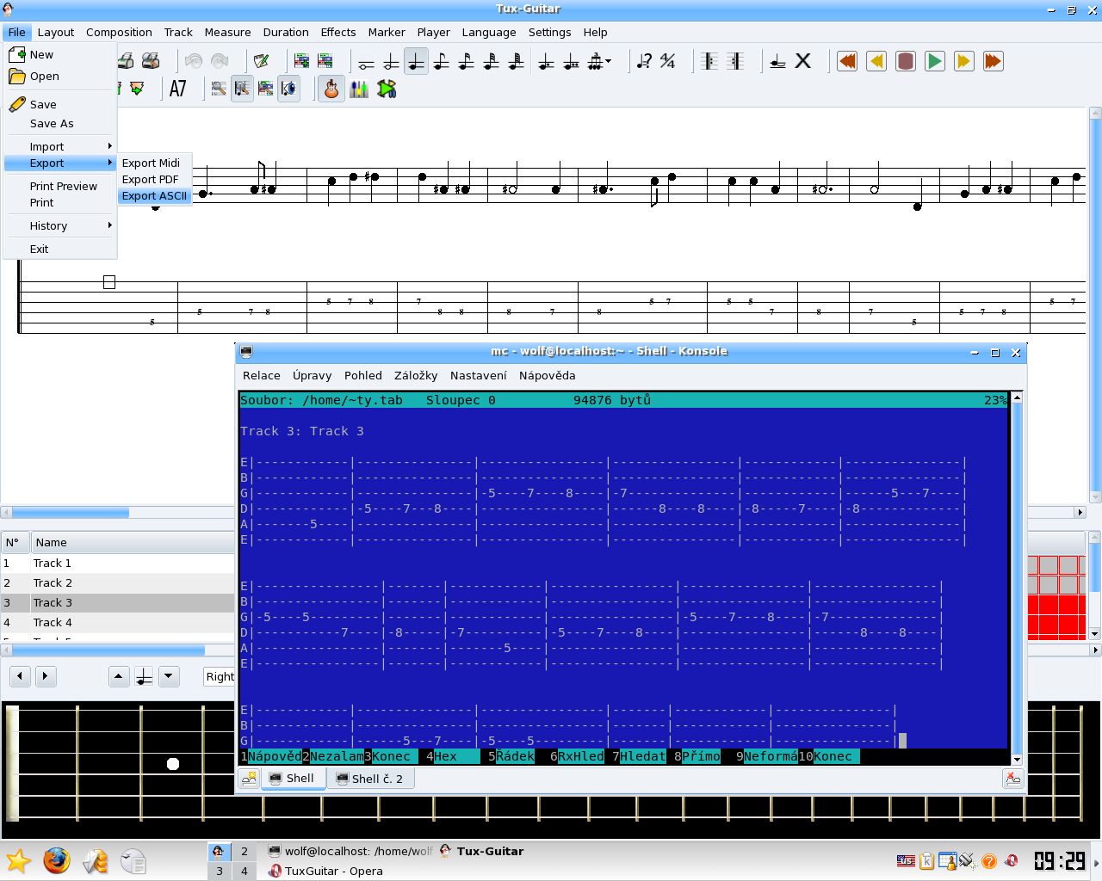Image resolution: width=1102 pixels, height=881 pixels.
Task: Open Nápověda menu in Konsole
Action: 547,375
